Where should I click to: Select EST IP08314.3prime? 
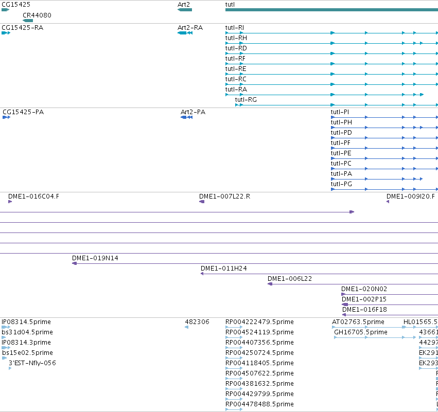point(26,343)
